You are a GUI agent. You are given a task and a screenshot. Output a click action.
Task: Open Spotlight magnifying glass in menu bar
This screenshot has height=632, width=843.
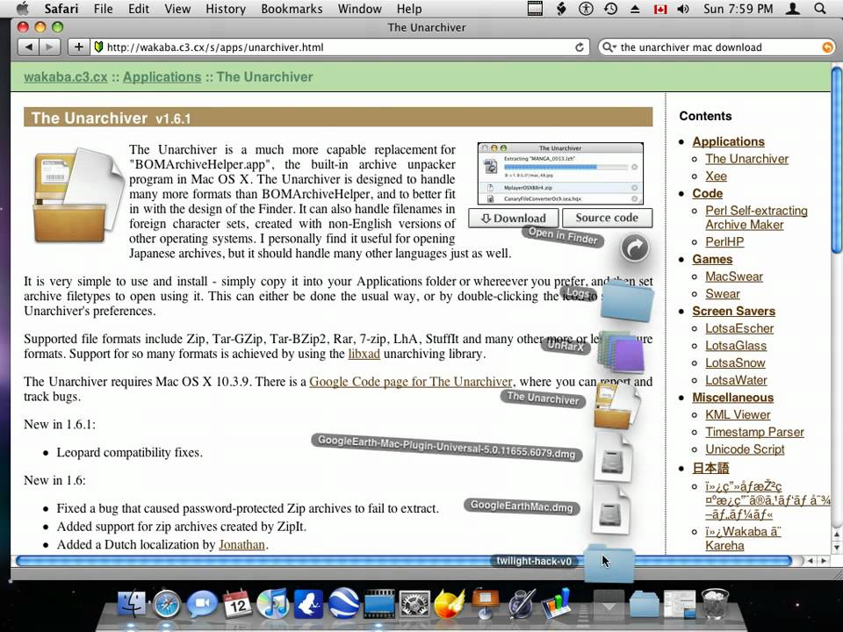(x=820, y=9)
